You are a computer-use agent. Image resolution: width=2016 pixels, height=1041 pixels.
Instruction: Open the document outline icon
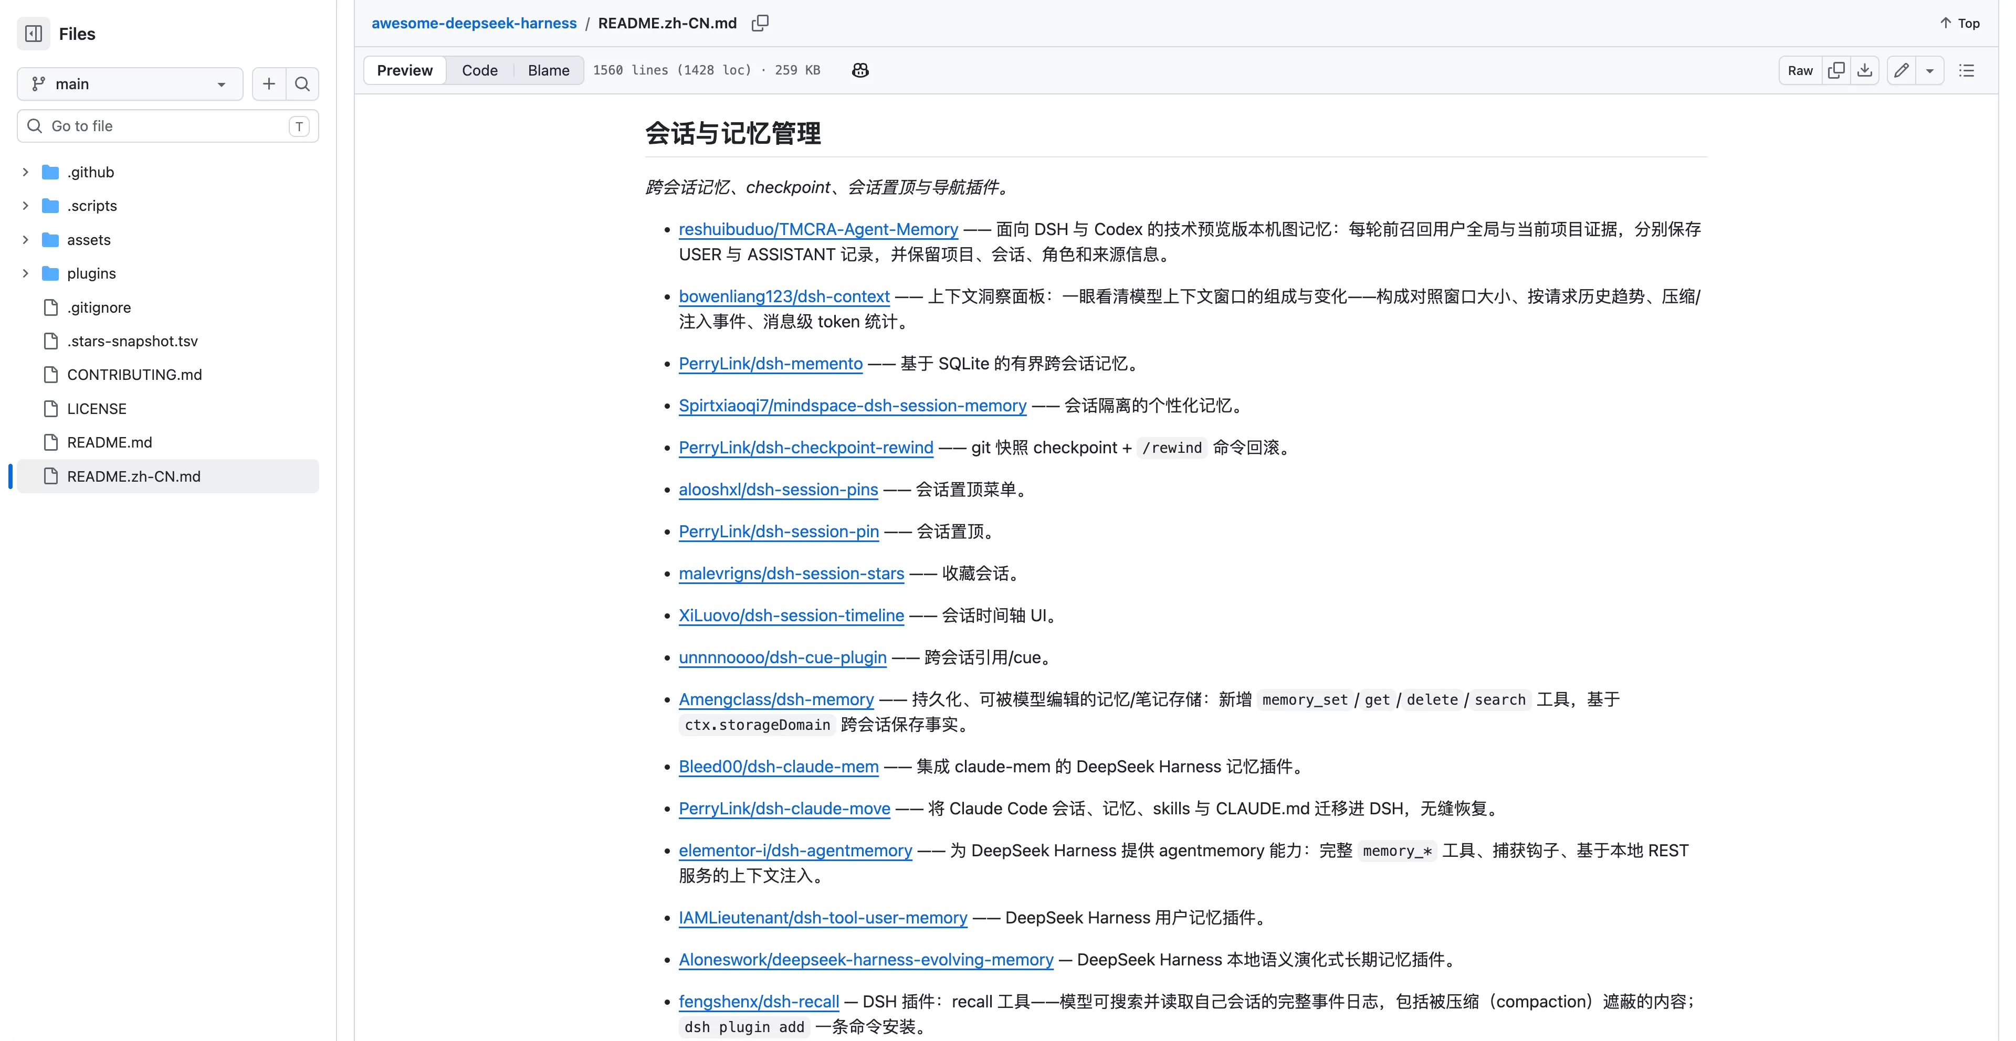tap(1967, 70)
